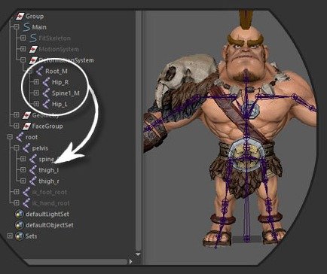Image resolution: width=327 pixels, height=274 pixels.
Task: Select the defaultLightSet label
Action: (47, 214)
